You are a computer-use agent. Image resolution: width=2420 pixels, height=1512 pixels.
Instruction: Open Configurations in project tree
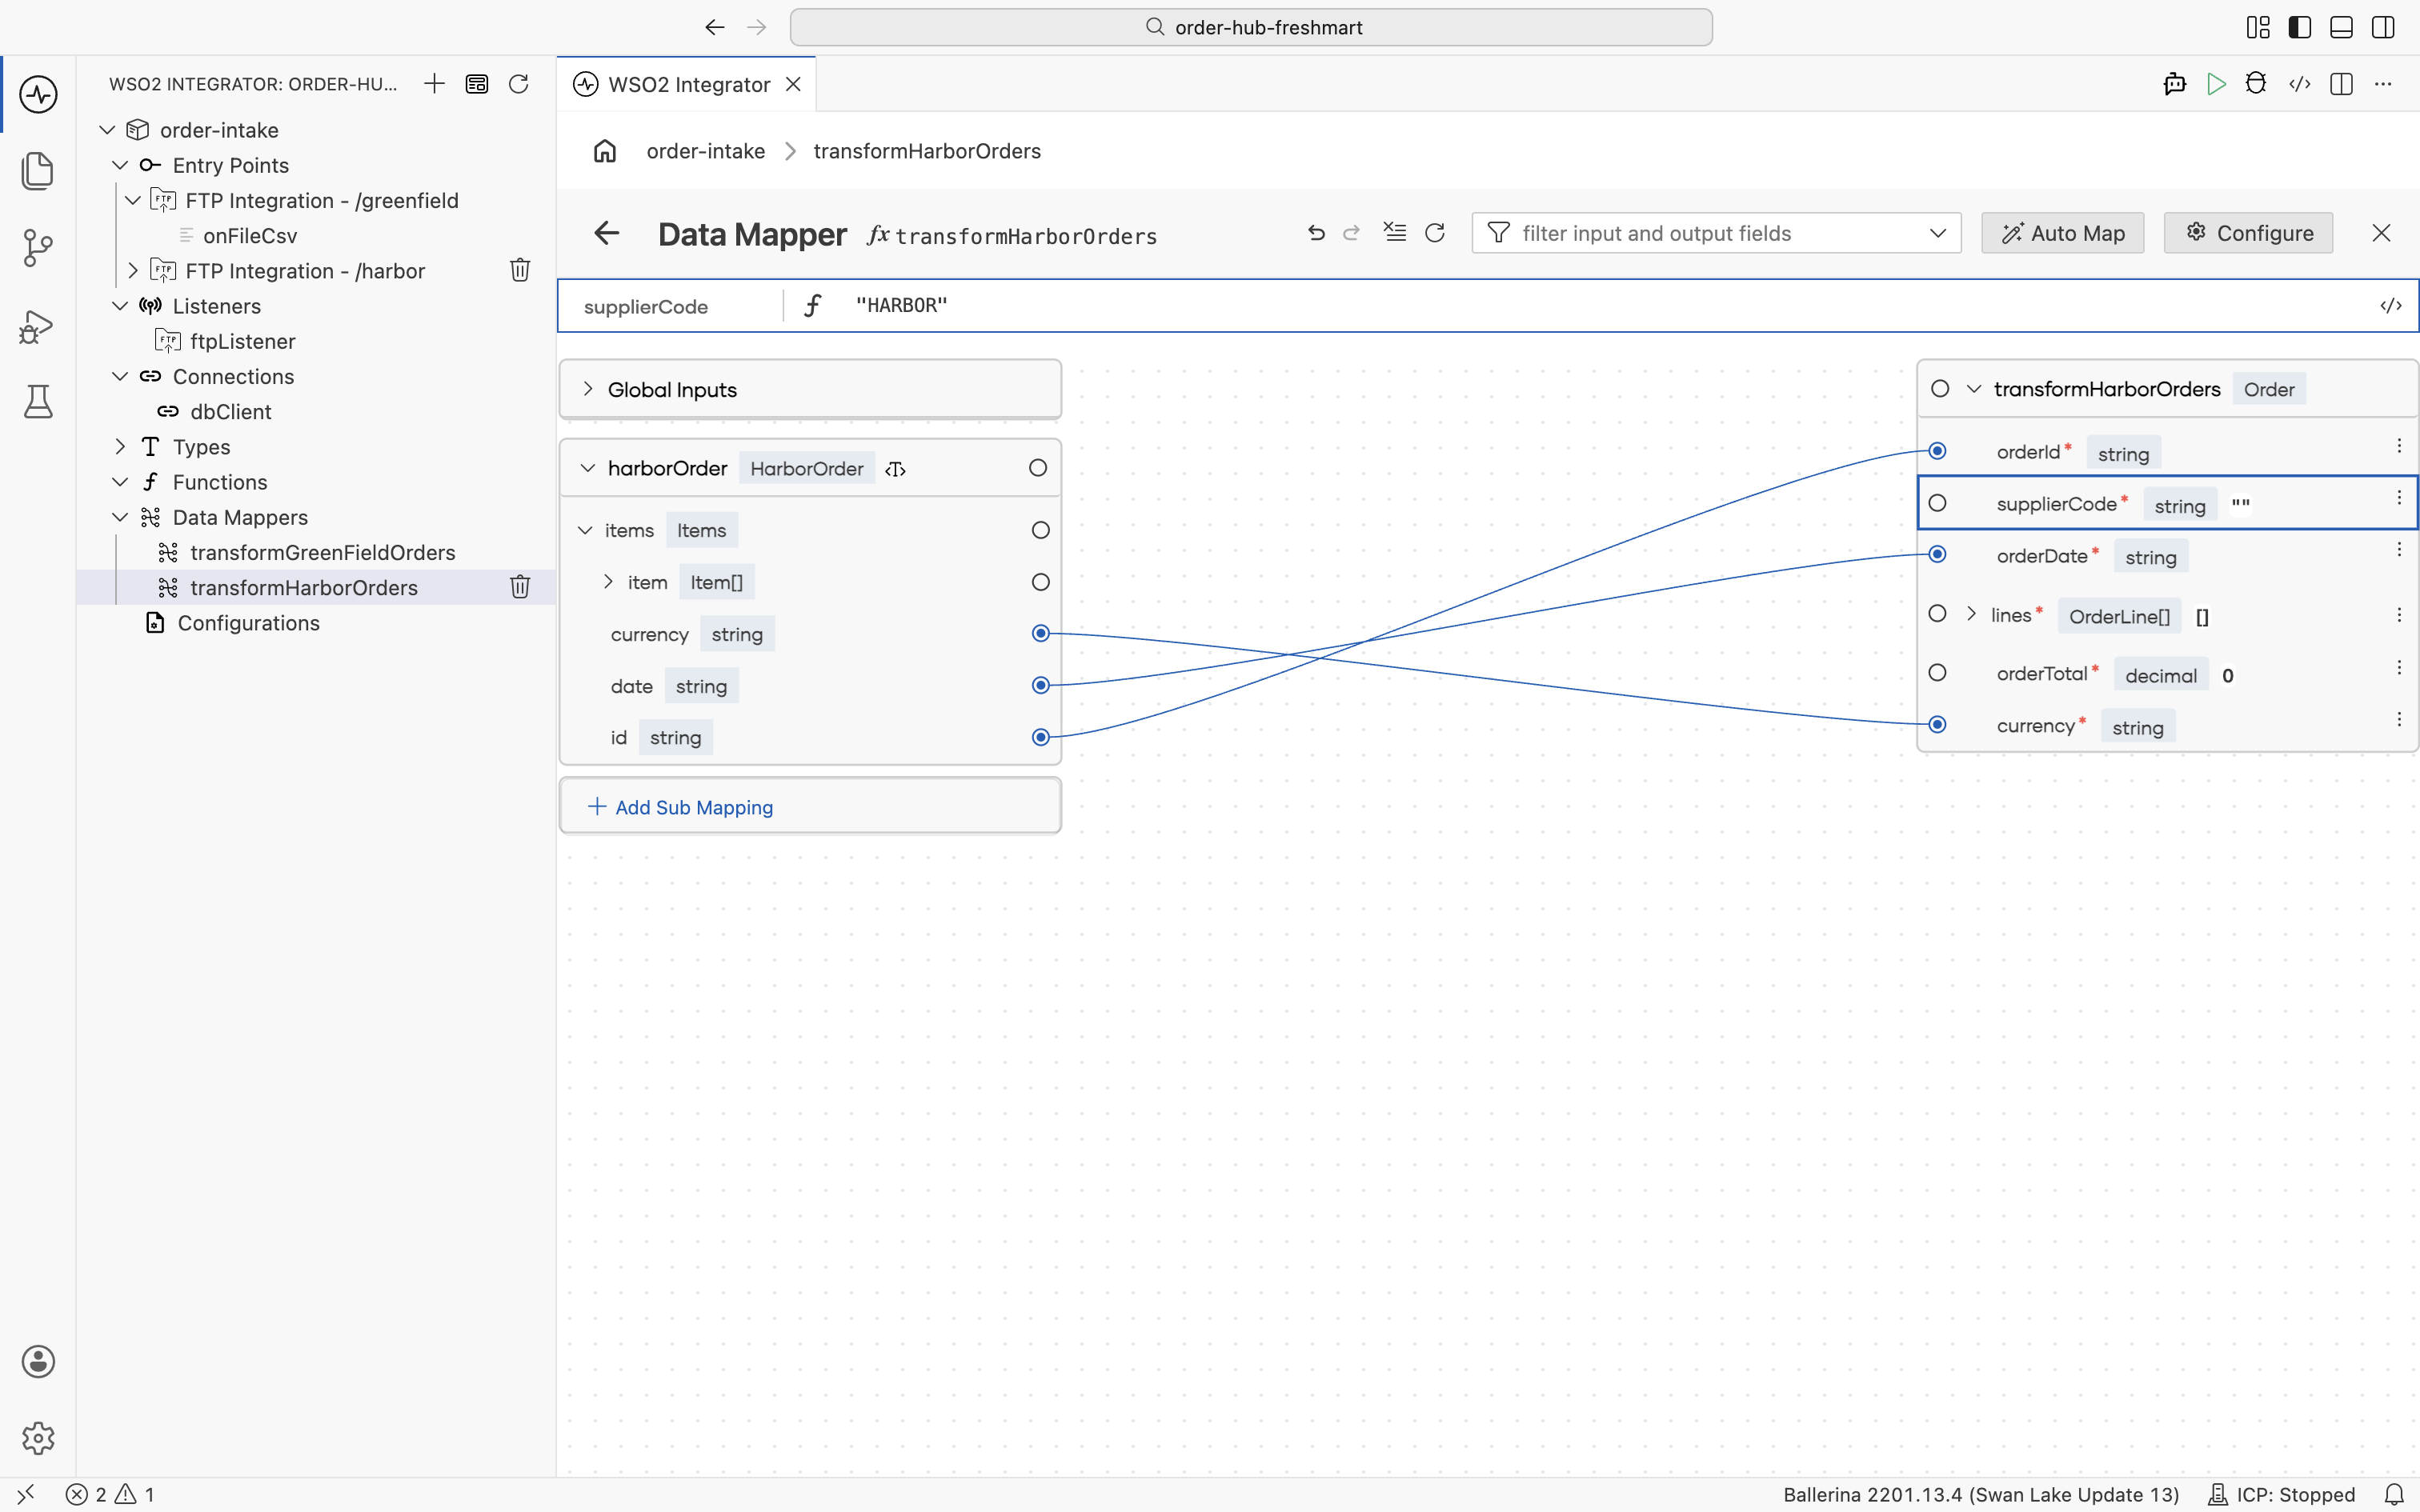tap(249, 622)
